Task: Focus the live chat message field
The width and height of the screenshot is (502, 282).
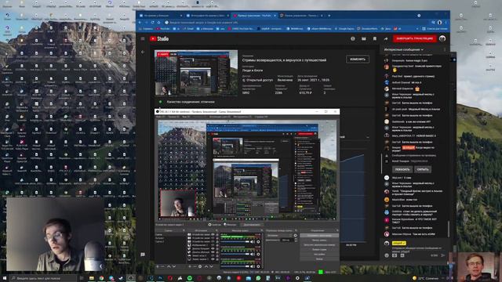Action: tap(417, 249)
